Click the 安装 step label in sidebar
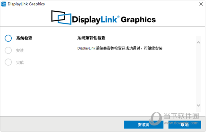 [20, 51]
